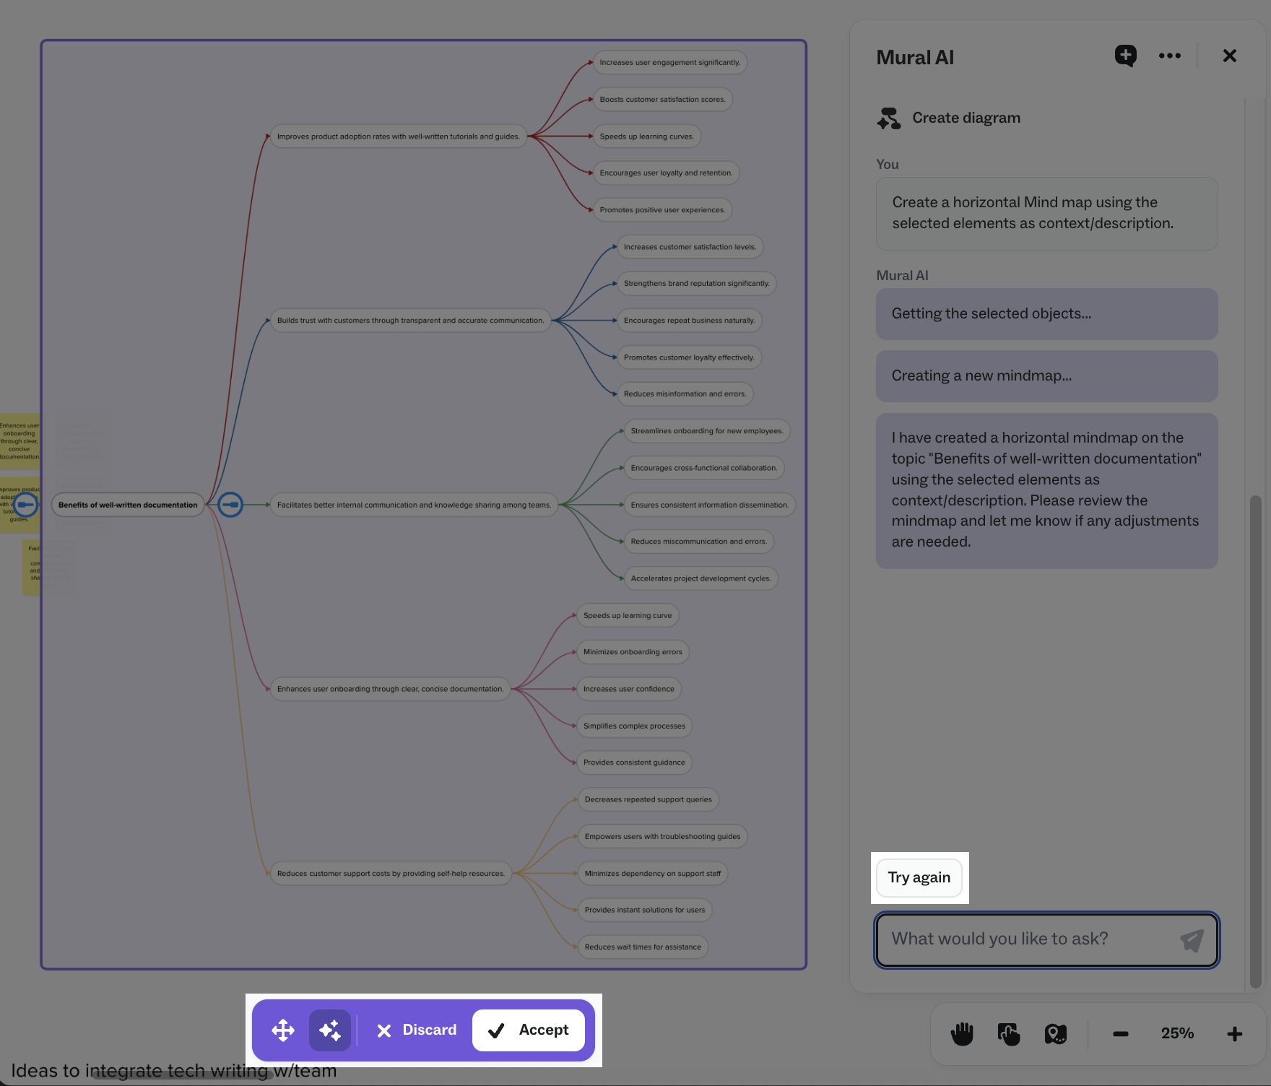This screenshot has width=1271, height=1086.
Task: Click the send paper-plane icon
Action: [1192, 939]
